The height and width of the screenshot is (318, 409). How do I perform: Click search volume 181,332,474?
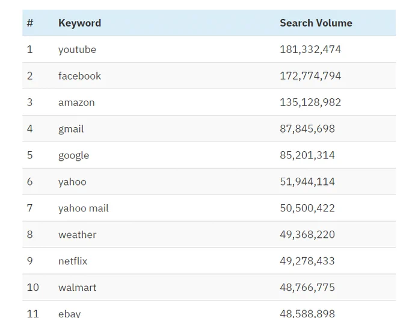point(310,49)
